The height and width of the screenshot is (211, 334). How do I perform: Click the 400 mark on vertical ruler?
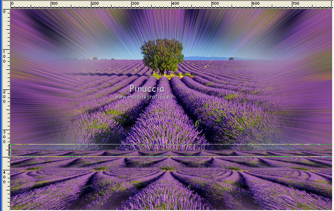[4, 177]
